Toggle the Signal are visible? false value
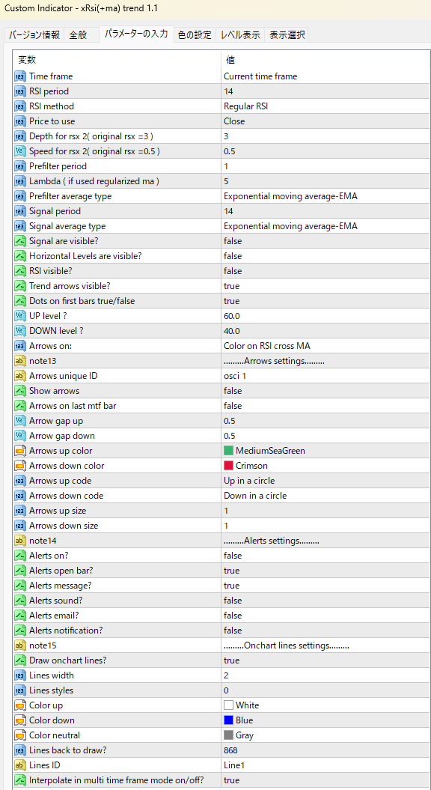431x790 pixels. 325,241
